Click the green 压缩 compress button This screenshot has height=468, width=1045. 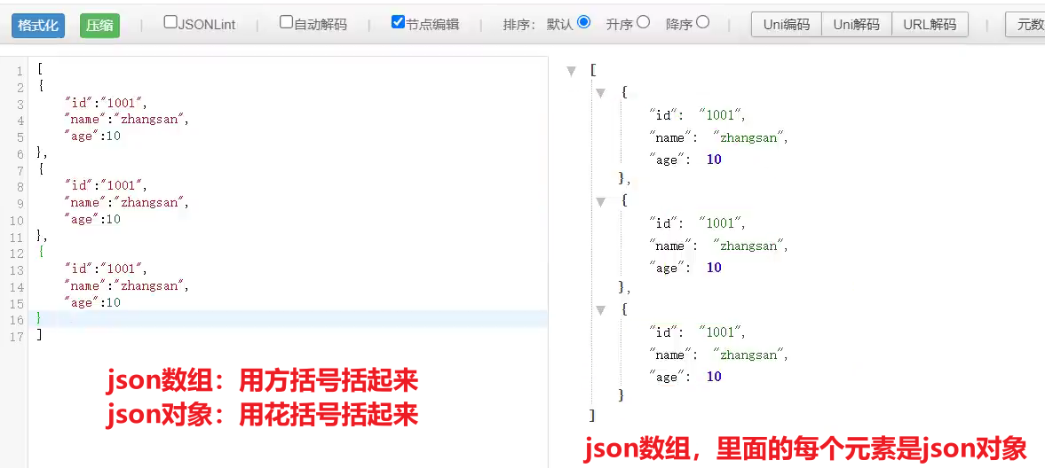point(99,26)
